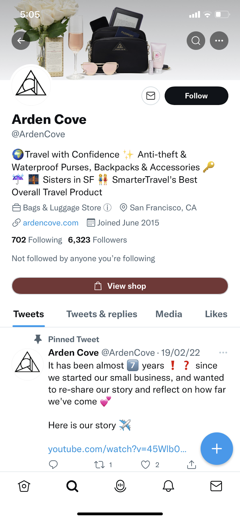This screenshot has width=240, height=520.
Task: Switch to Tweets & replies tab
Action: tap(102, 314)
